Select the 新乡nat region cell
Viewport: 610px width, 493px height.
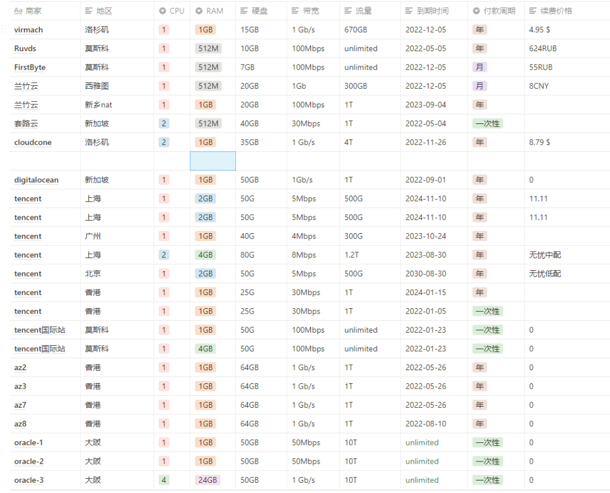[117, 105]
